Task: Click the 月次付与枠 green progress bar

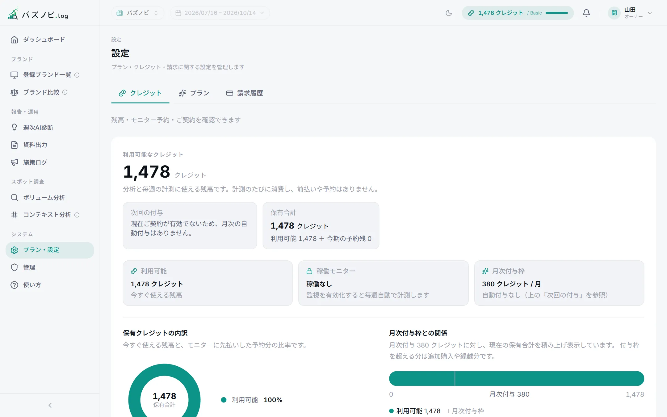Action: click(x=516, y=378)
